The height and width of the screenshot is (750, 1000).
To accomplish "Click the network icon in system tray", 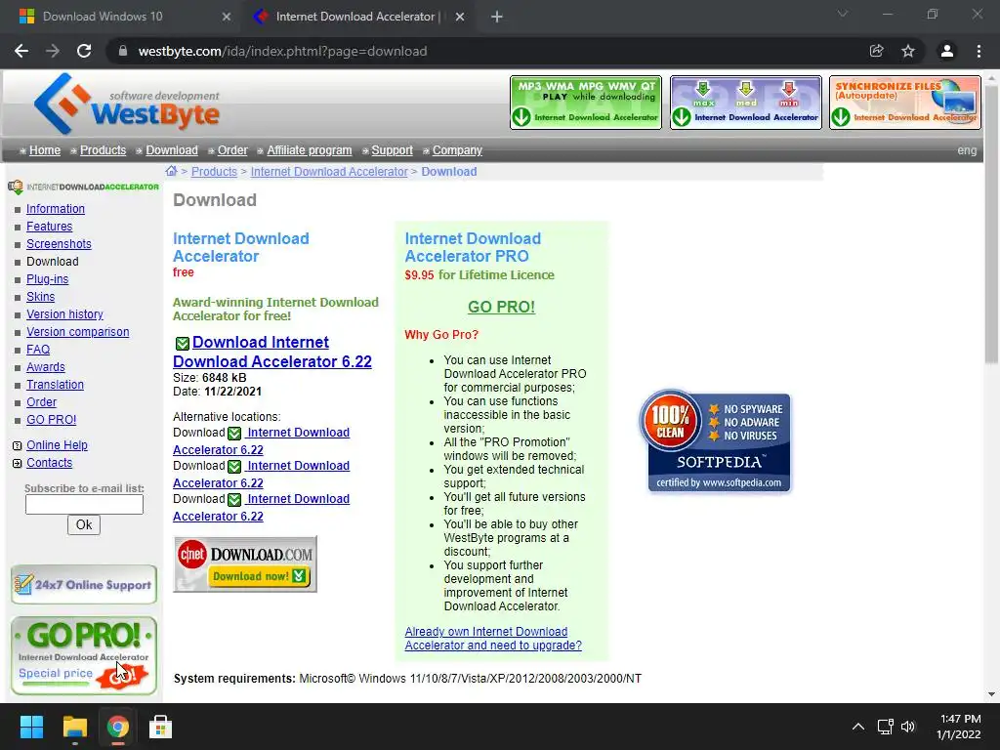I will pos(885,727).
